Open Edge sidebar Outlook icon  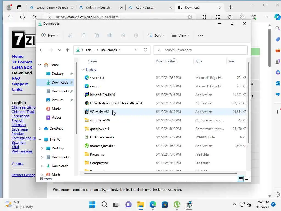[278, 84]
